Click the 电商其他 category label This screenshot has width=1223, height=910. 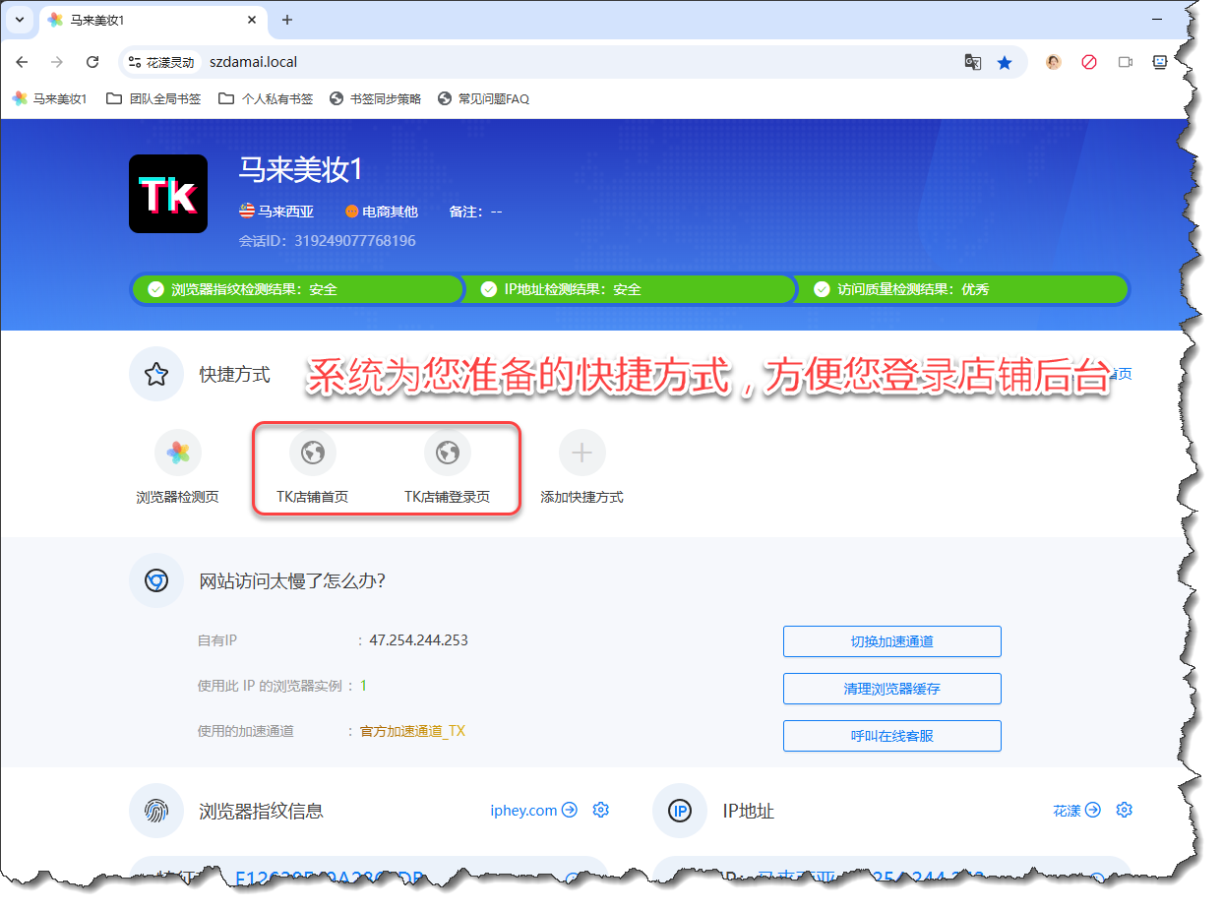tap(382, 212)
